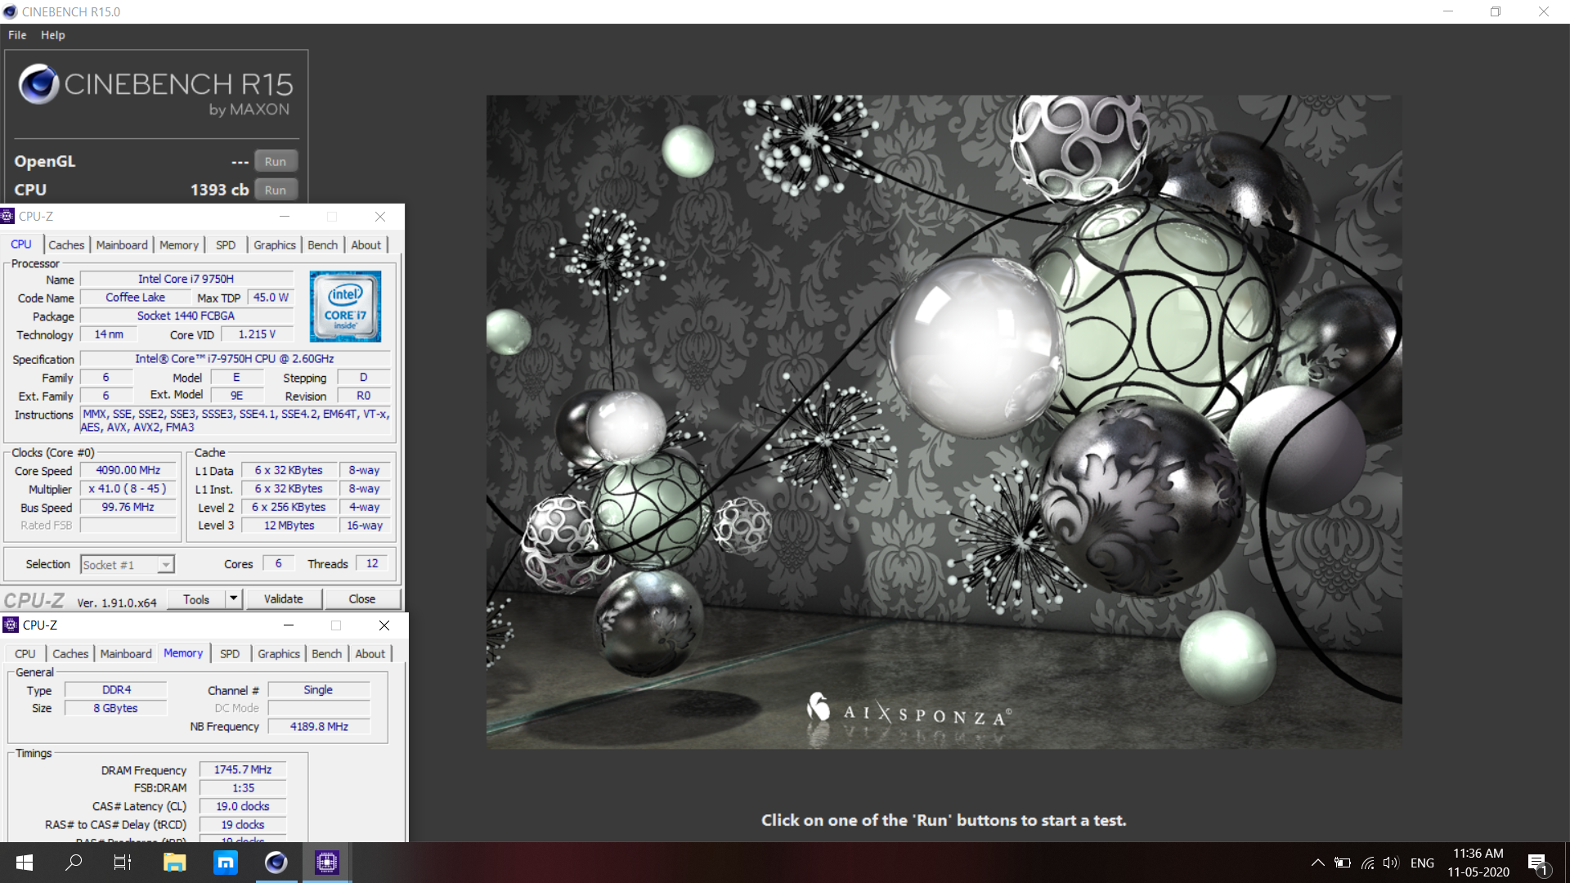This screenshot has height=883, width=1570.
Task: Click the Core Speed value 4090.00 MHz
Action: (x=128, y=470)
